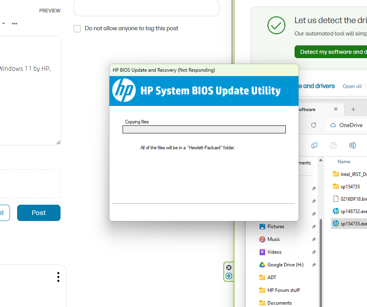Expand the dropdown arrow left of editor ellipsis
Image resolution: width=367 pixels, height=307 pixels.
(x=4, y=23)
